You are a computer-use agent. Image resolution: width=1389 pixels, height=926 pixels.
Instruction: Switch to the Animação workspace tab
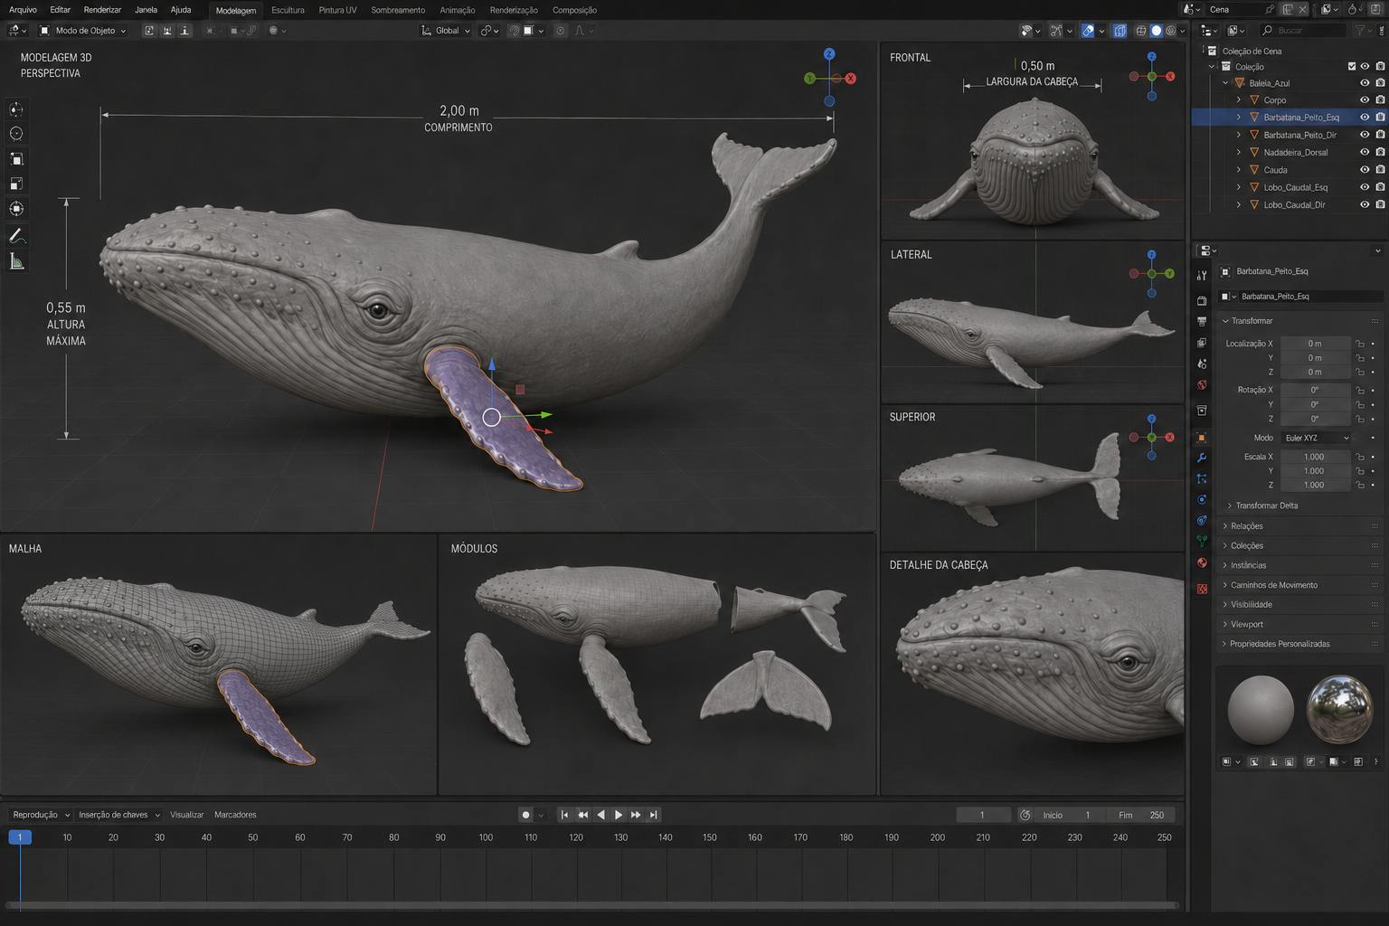click(x=457, y=10)
